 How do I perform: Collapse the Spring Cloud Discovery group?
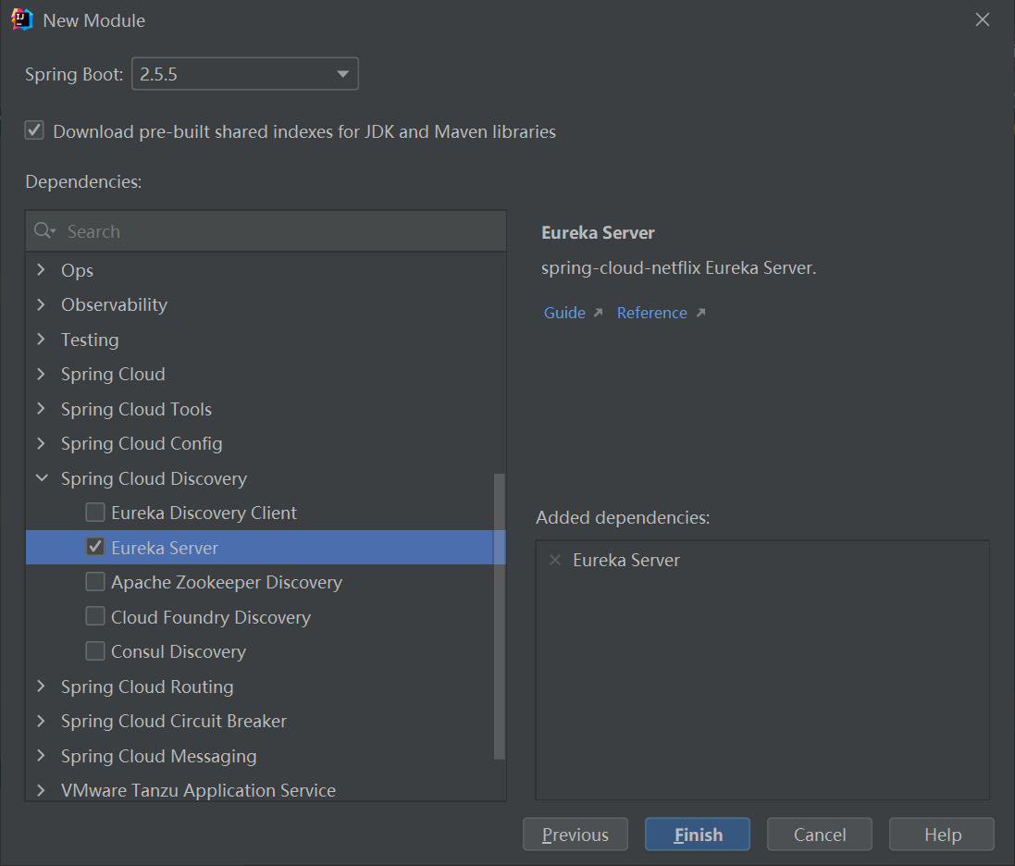click(42, 478)
